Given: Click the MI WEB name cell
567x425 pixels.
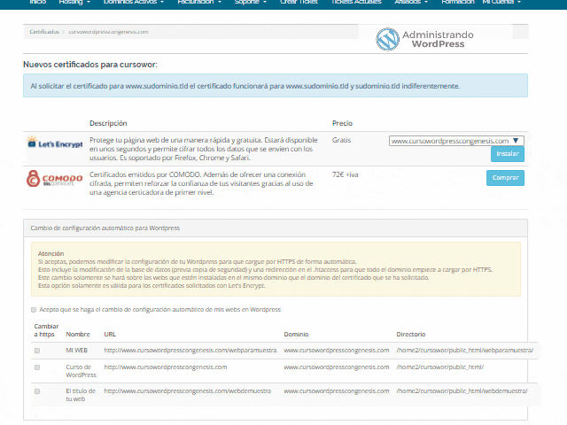Looking at the screenshot, I should [x=77, y=351].
